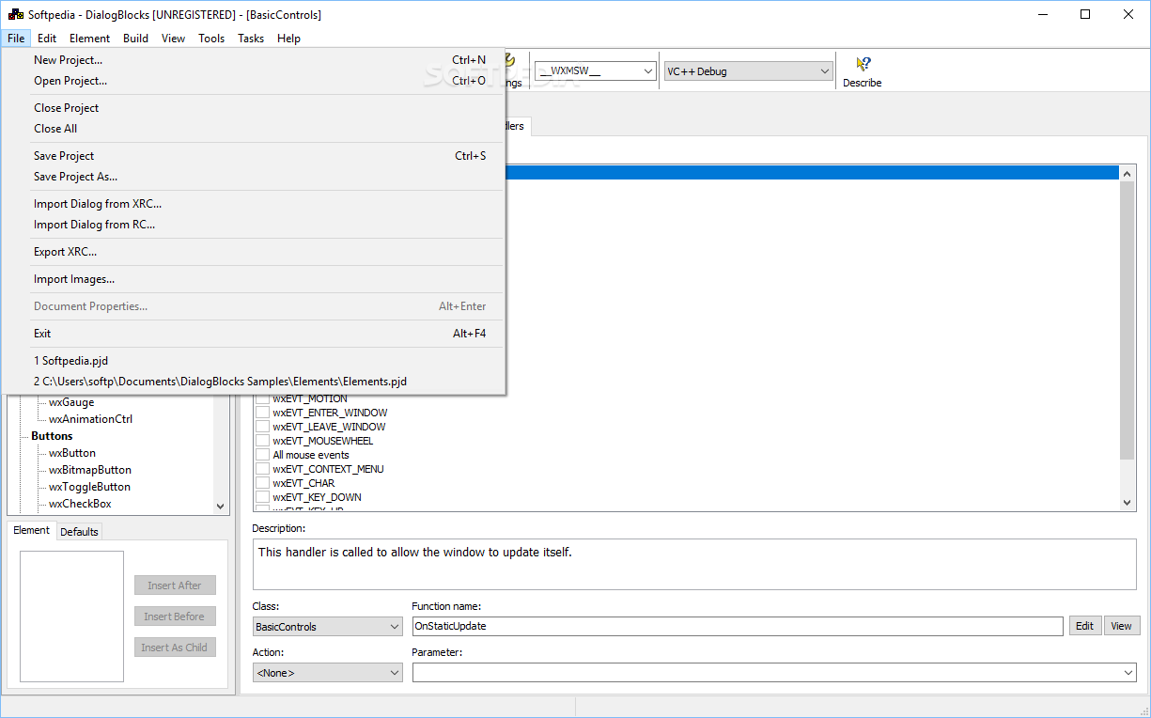Image resolution: width=1151 pixels, height=718 pixels.
Task: Activate the Describe help-pointer tool
Action: (862, 71)
